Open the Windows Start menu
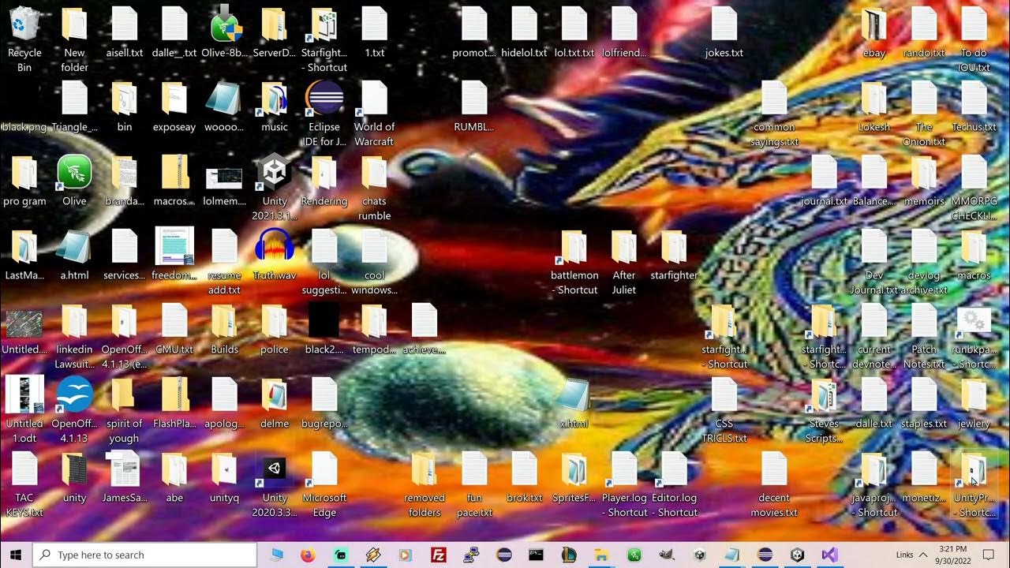The width and height of the screenshot is (1010, 568). (16, 555)
